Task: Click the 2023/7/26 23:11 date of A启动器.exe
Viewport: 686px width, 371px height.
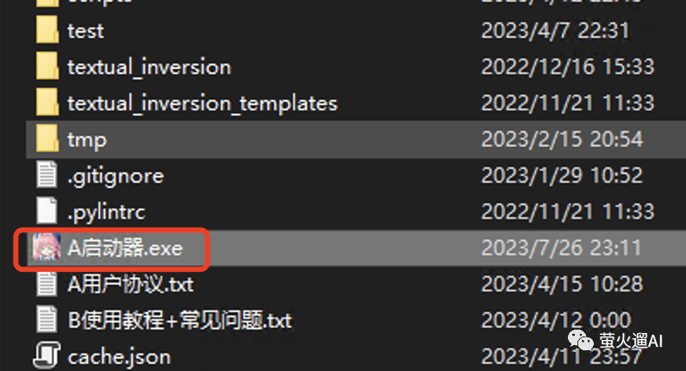Action: [561, 248]
